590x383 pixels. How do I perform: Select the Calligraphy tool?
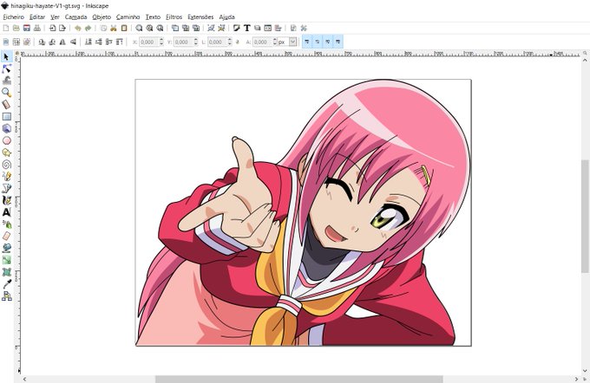[6, 200]
